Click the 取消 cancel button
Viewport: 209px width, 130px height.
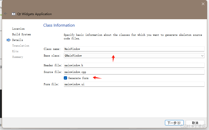click(x=195, y=123)
